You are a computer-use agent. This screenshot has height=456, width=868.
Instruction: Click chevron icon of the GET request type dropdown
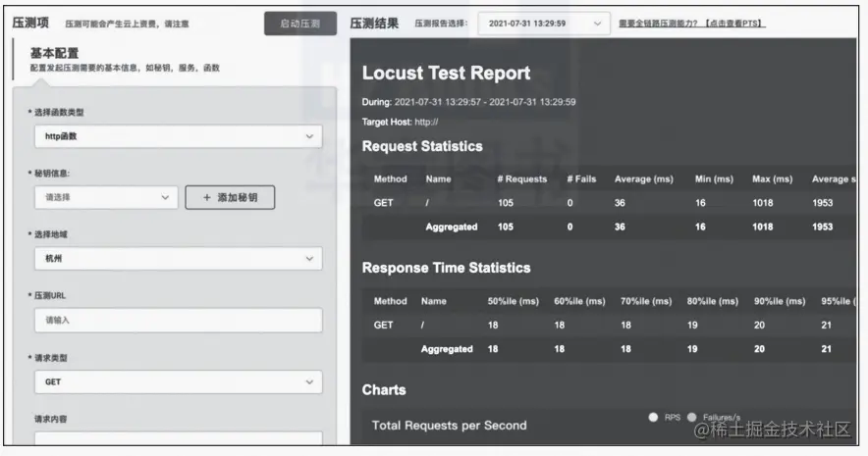tap(309, 381)
